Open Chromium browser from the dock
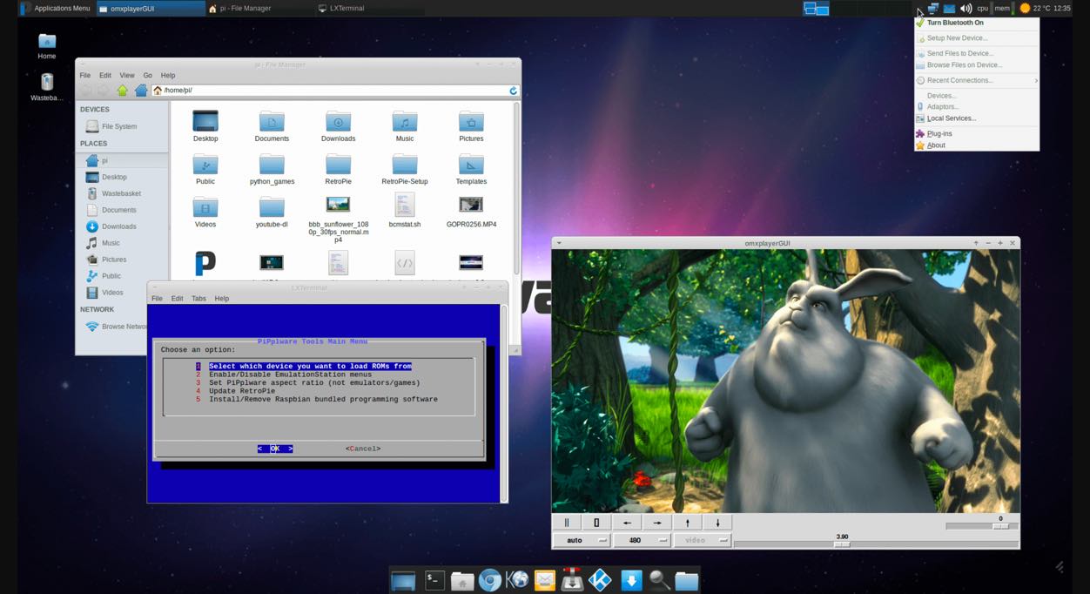This screenshot has height=594, width=1090. click(489, 580)
